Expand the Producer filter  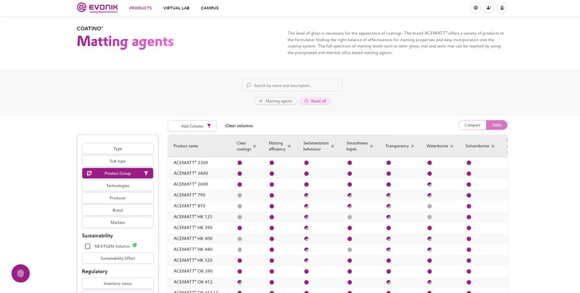pyautogui.click(x=117, y=198)
